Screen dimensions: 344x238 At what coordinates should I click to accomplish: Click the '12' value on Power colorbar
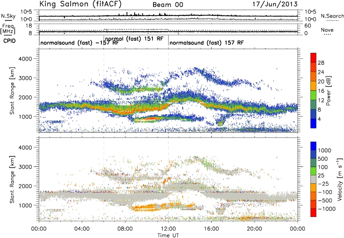321,101
